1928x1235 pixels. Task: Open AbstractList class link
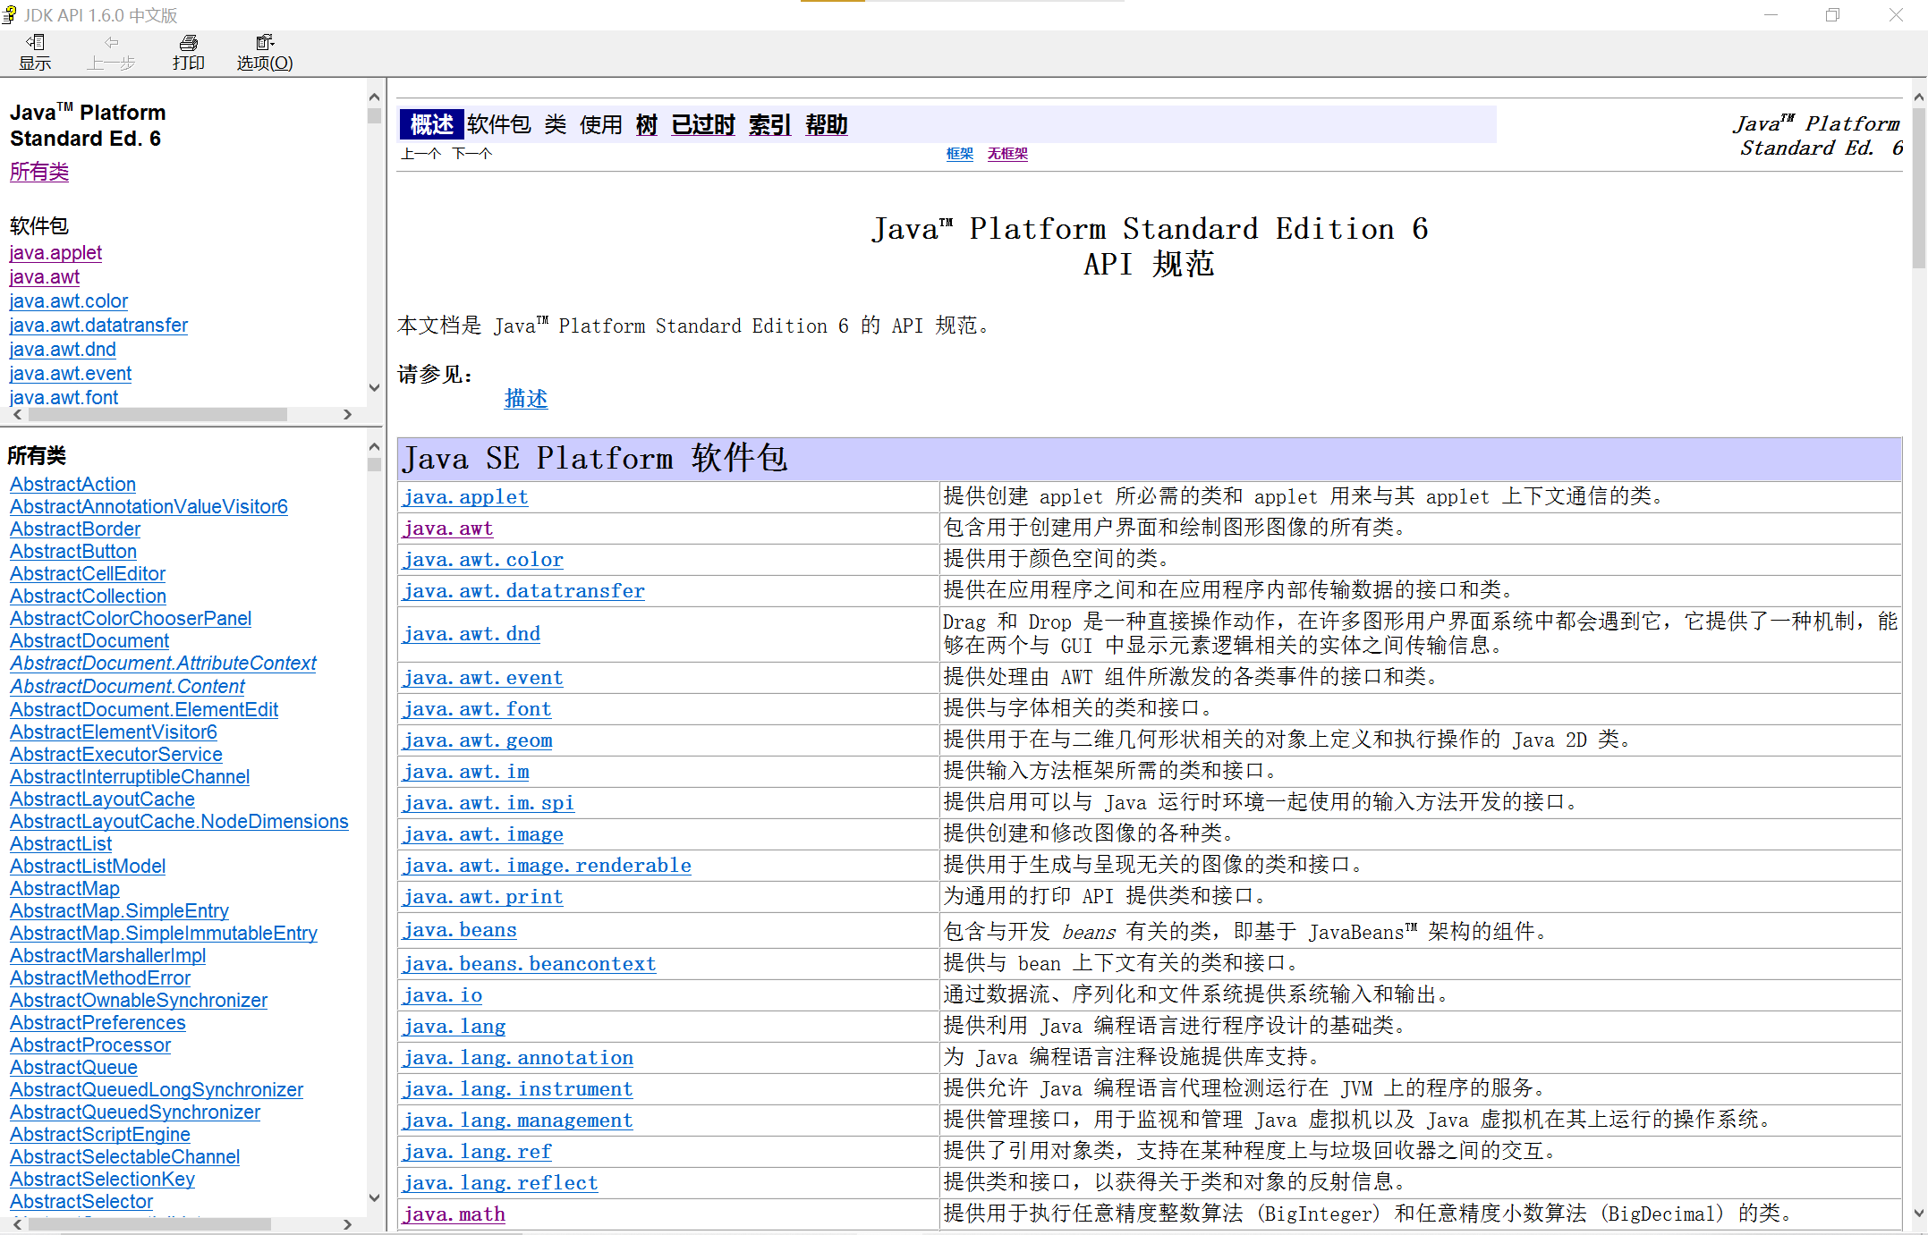(x=61, y=843)
